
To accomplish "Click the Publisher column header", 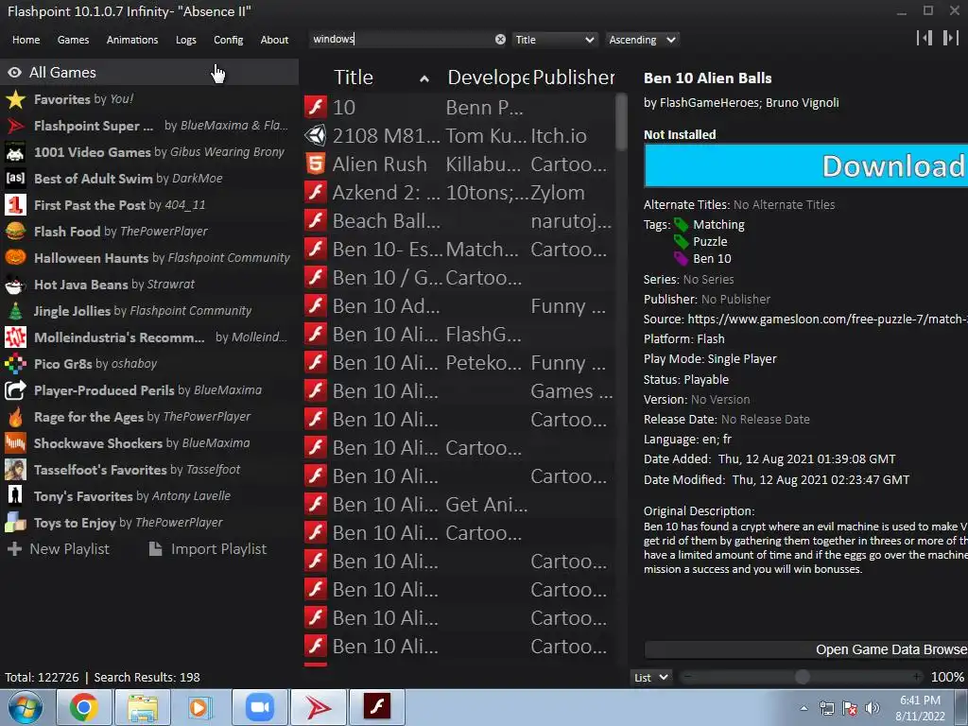I will tap(574, 78).
